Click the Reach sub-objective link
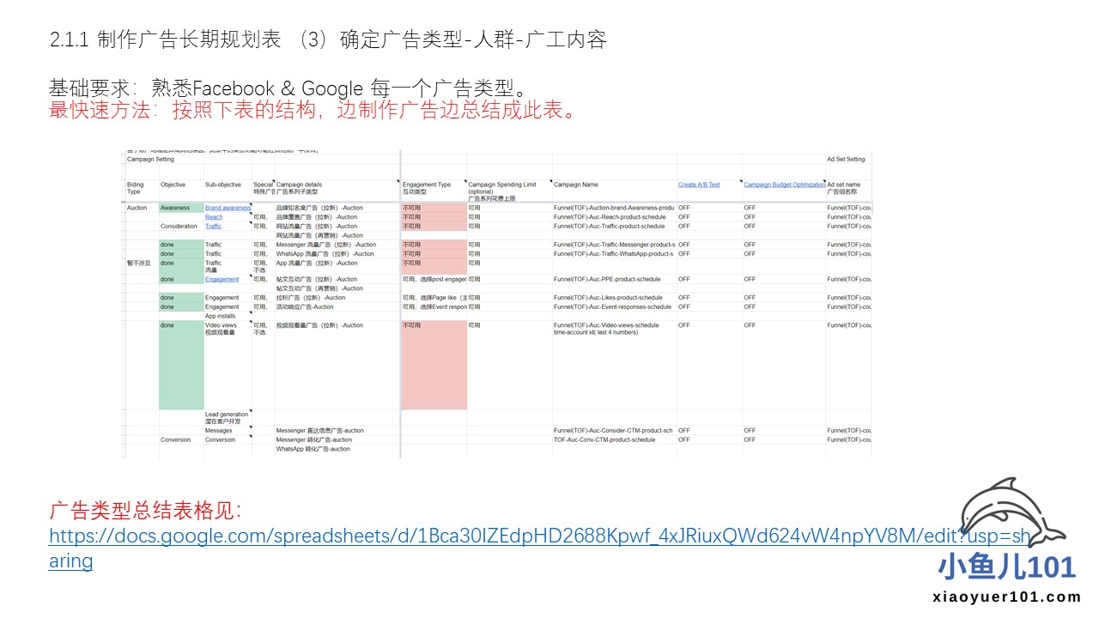Screen dimensions: 1099x618 click(214, 217)
